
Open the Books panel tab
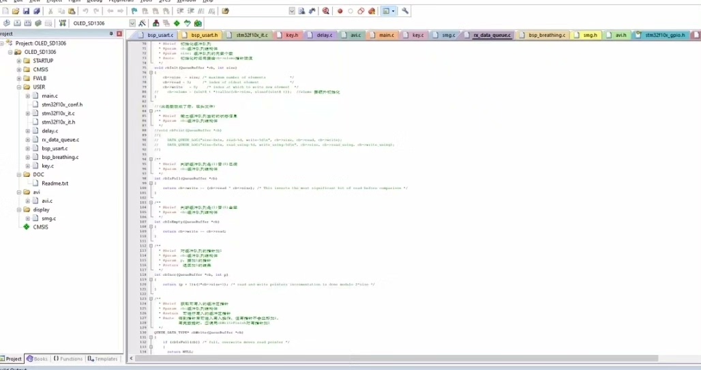click(37, 359)
